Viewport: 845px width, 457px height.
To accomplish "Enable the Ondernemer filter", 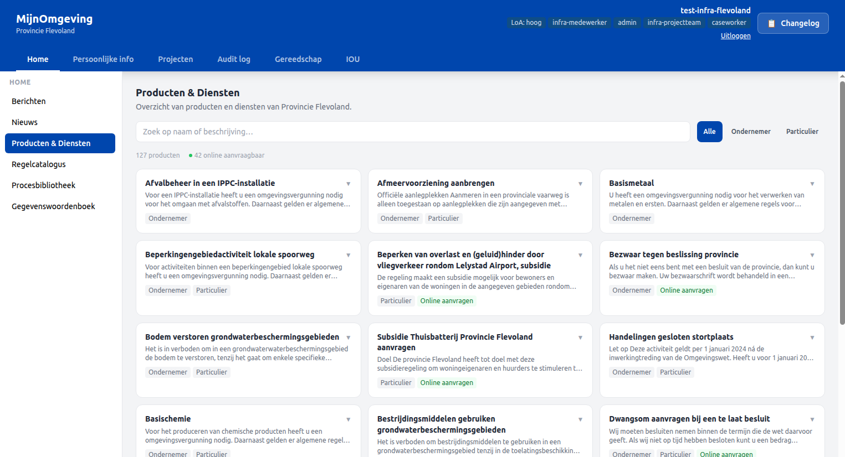I will point(751,131).
